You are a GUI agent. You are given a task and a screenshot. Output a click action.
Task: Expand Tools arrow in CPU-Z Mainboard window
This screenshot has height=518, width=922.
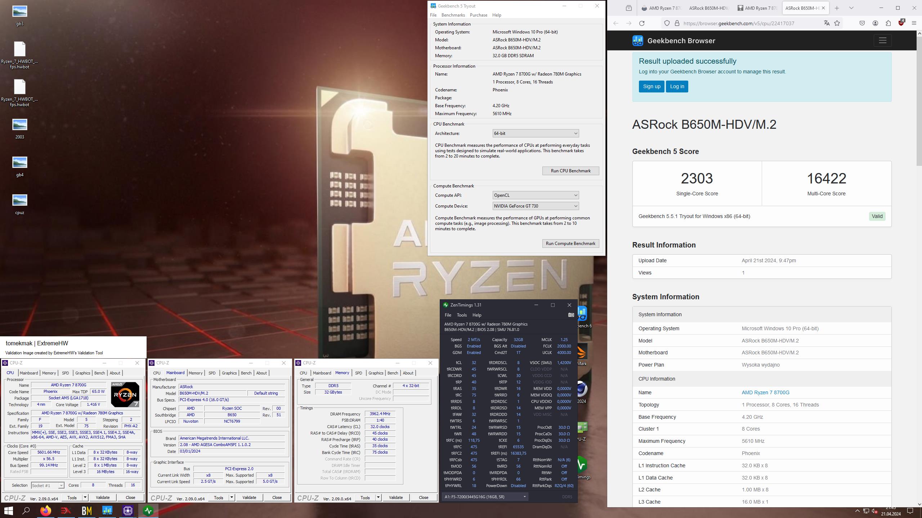[232, 497]
